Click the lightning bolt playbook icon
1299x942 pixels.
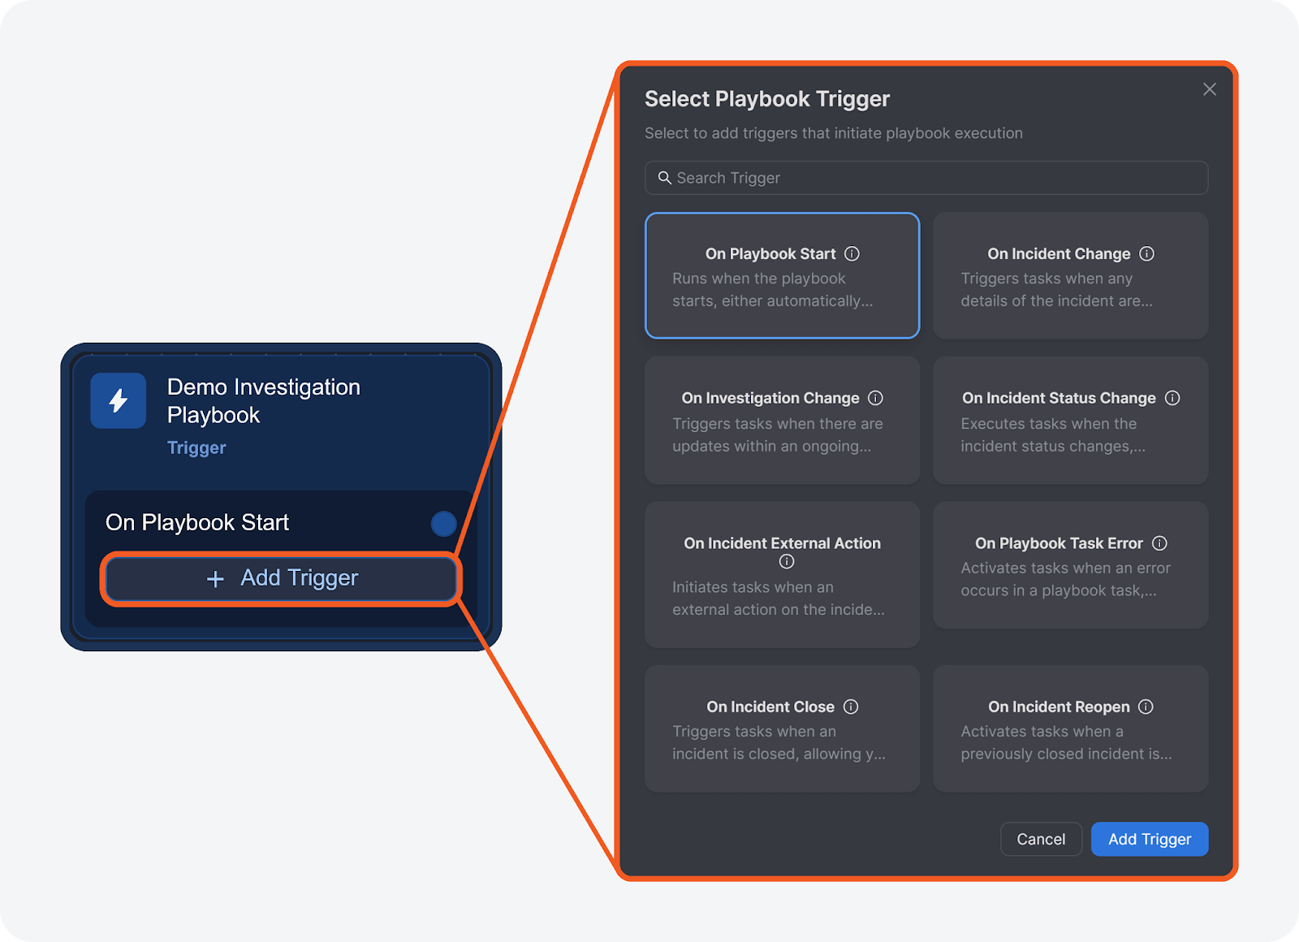coord(119,400)
